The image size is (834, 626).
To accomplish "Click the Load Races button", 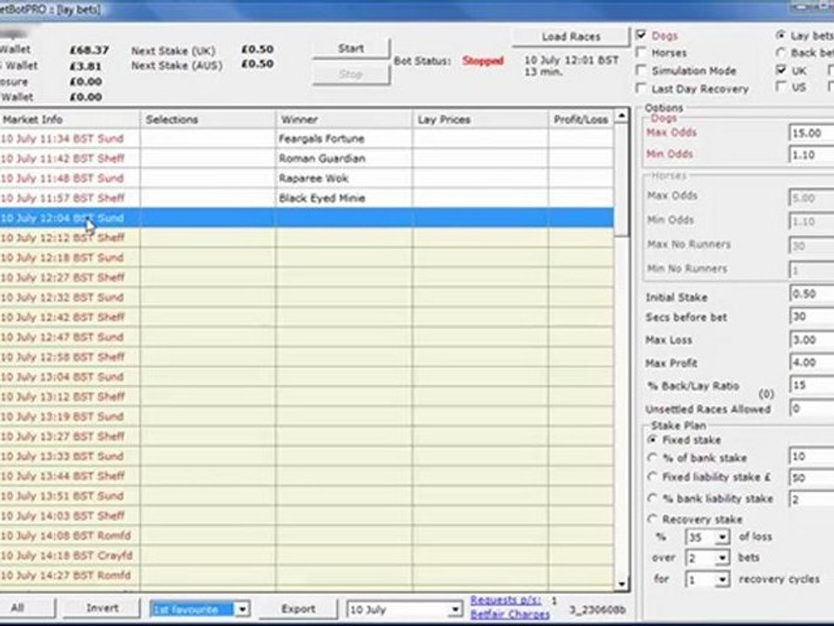I will click(571, 37).
